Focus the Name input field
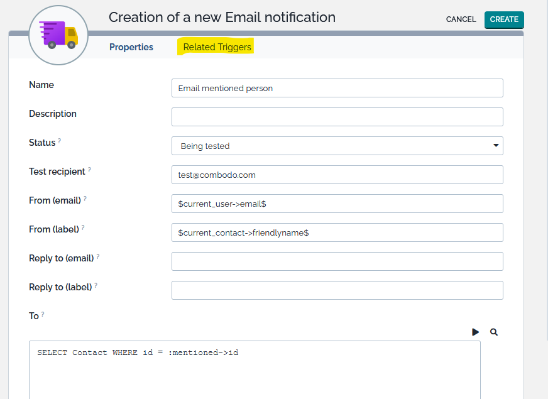The height and width of the screenshot is (399, 548). coord(337,88)
